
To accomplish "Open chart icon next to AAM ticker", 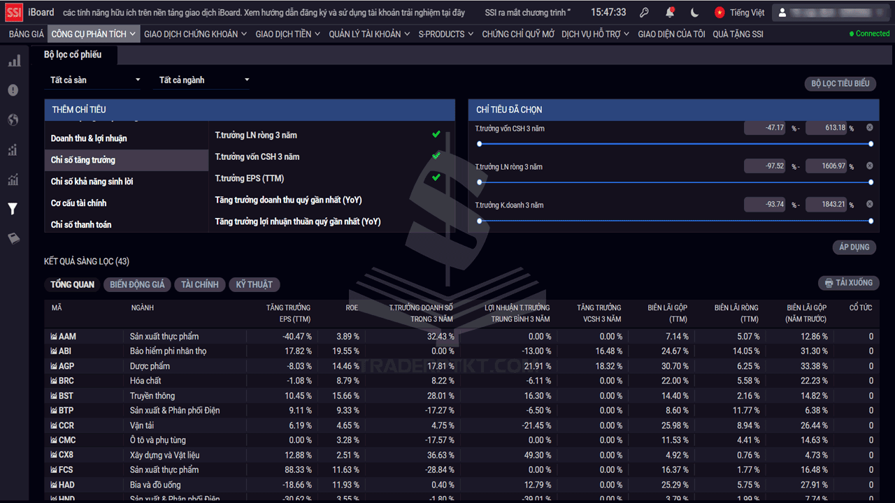I will [x=54, y=337].
